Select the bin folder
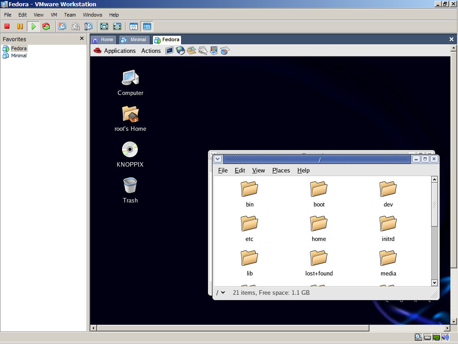 click(250, 194)
